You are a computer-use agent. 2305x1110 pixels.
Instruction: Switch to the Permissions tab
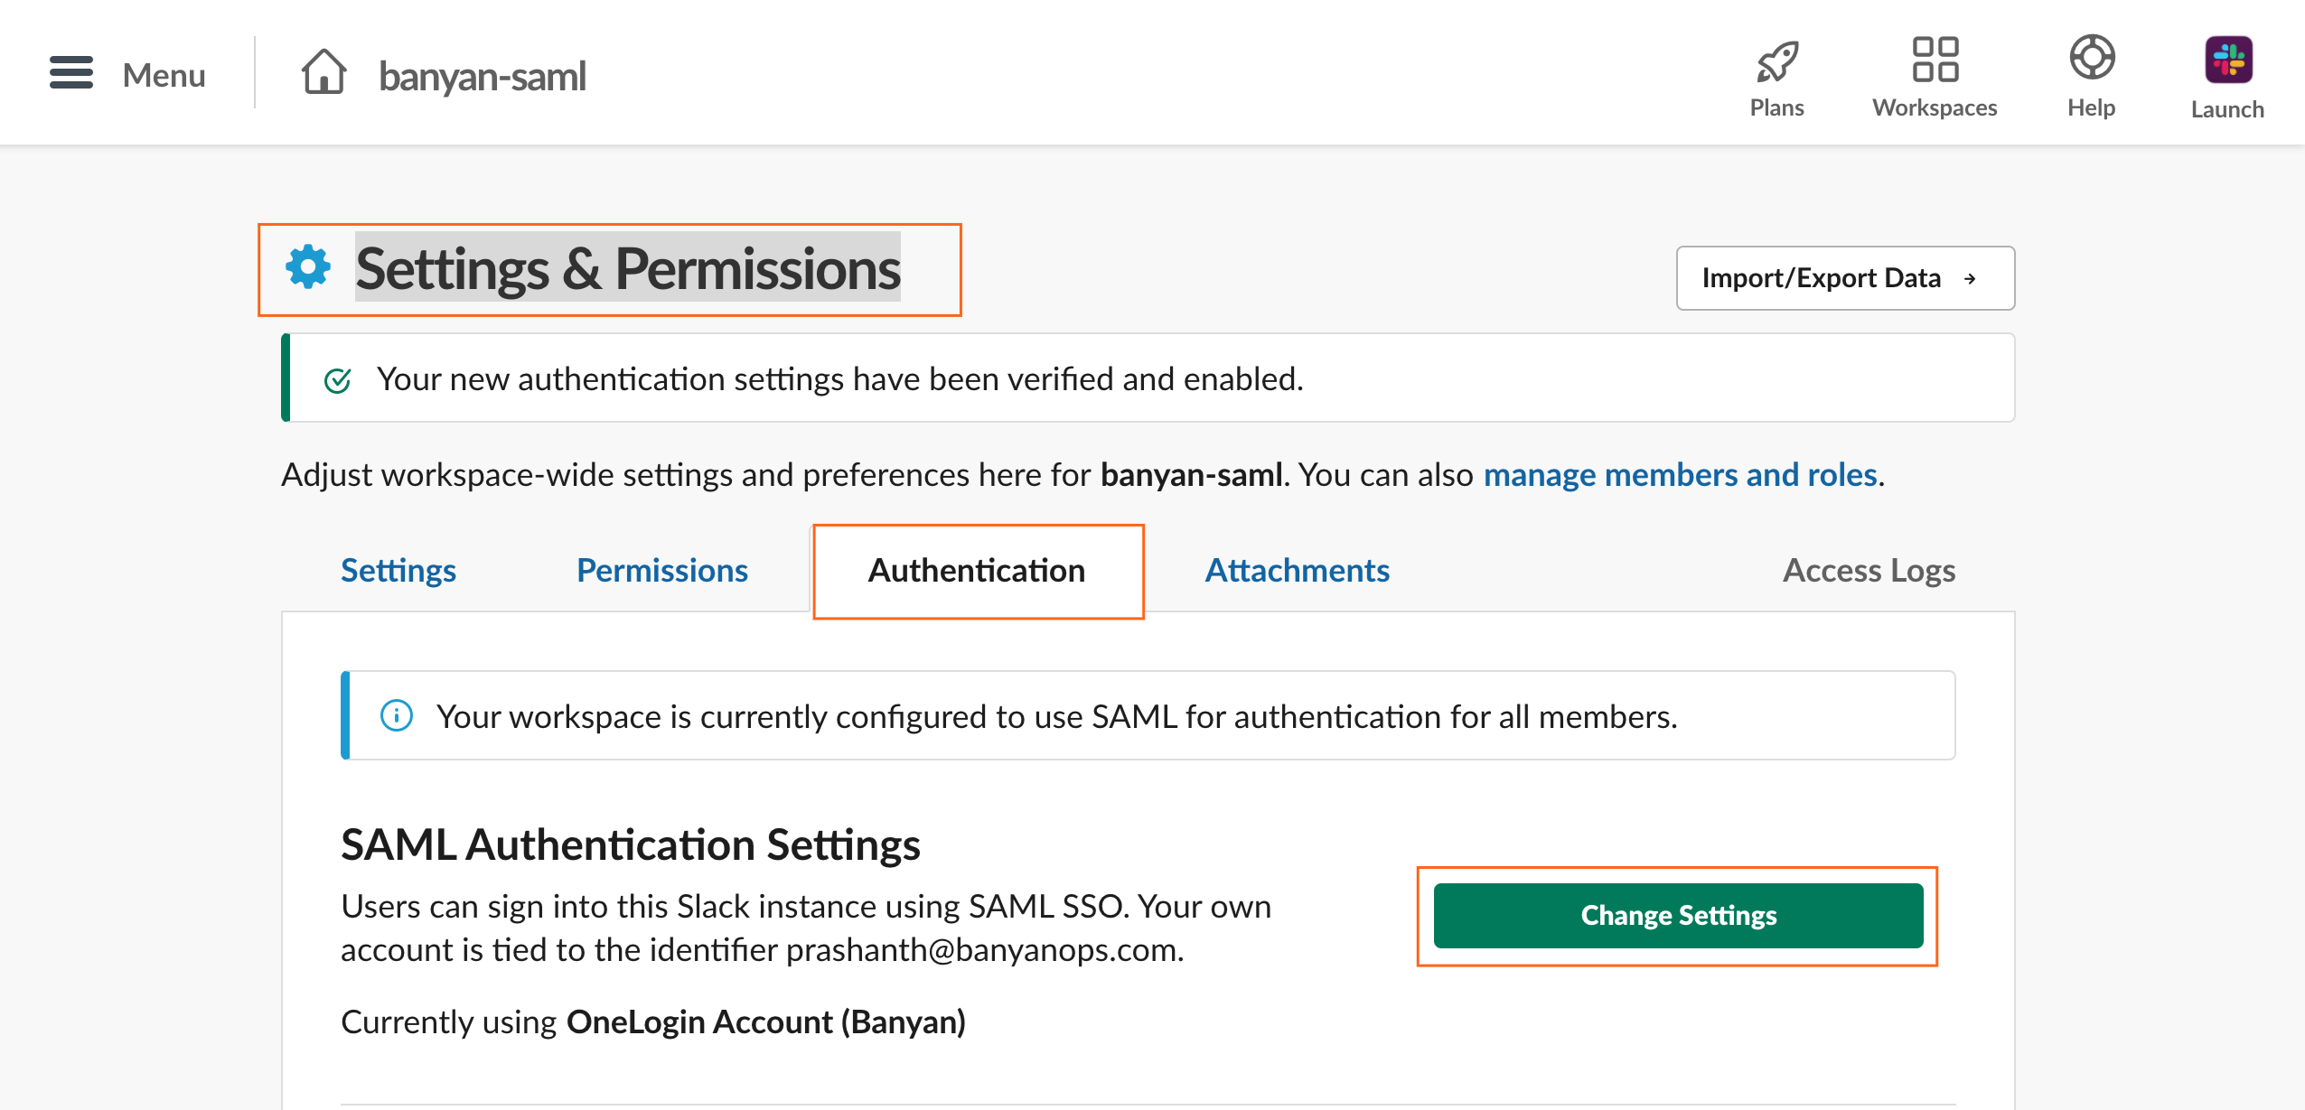662,571
